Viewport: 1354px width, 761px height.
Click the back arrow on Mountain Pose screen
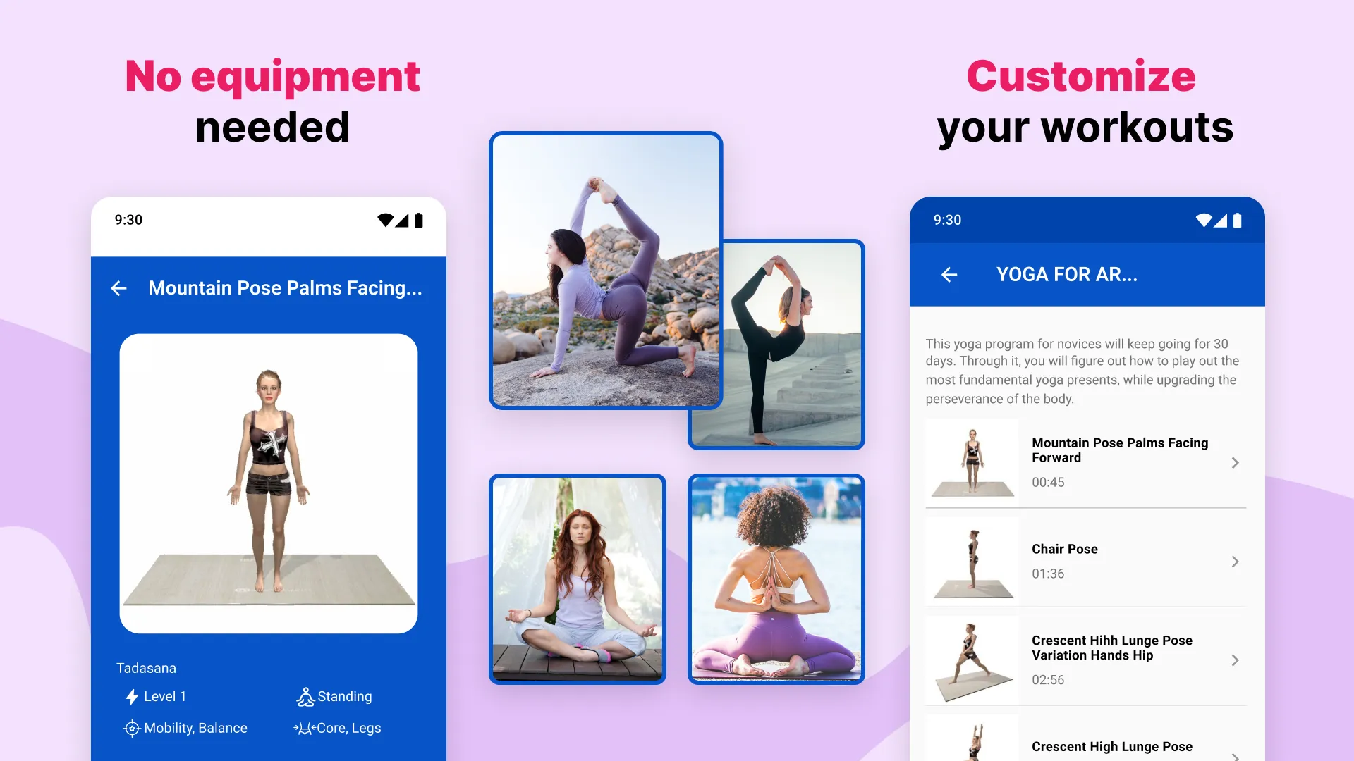(120, 288)
